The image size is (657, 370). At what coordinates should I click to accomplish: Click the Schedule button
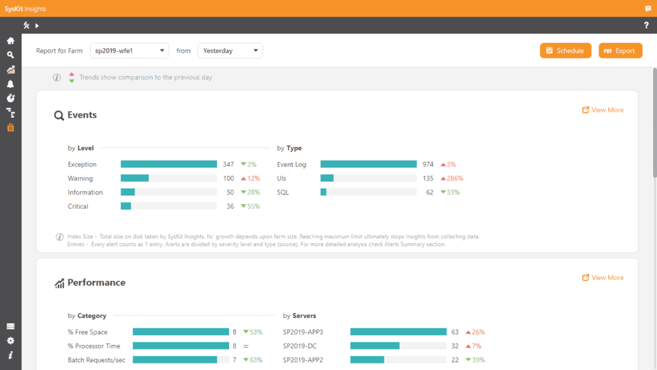(565, 51)
